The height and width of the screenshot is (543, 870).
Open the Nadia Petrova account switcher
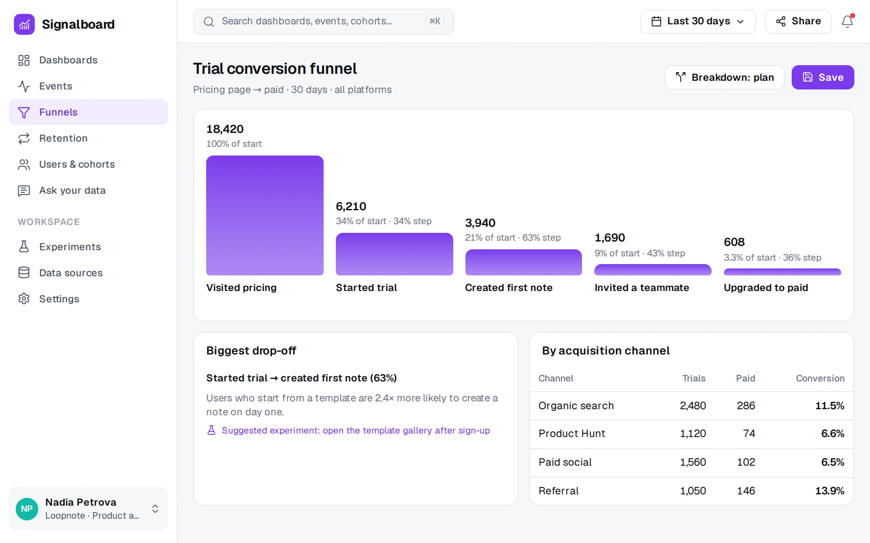click(x=88, y=509)
